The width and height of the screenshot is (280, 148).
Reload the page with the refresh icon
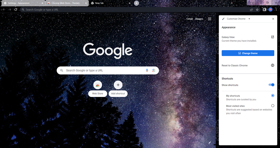pyautogui.click(x=16, y=10)
